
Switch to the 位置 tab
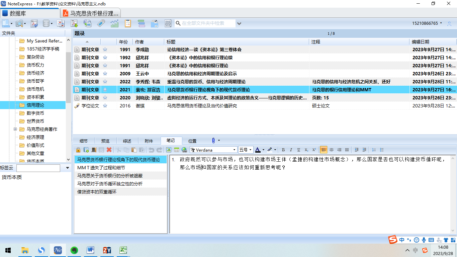(x=192, y=141)
